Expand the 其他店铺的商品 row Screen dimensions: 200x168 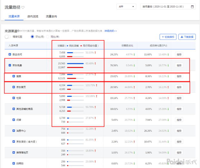(x=14, y=109)
